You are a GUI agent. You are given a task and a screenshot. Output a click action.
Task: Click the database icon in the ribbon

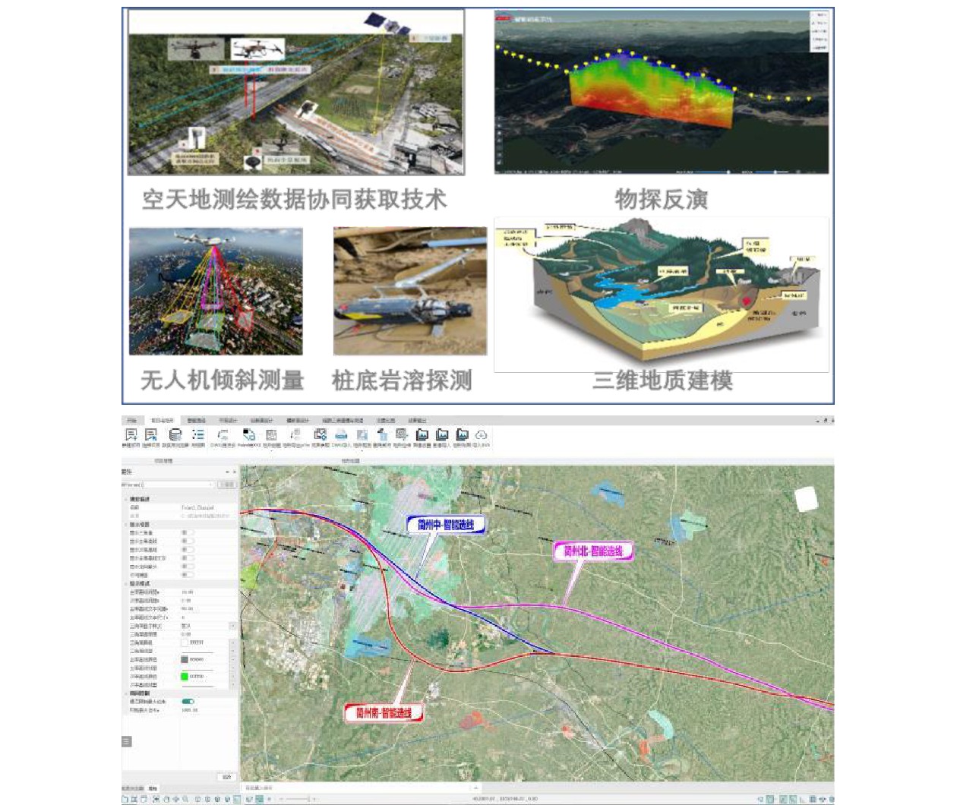point(175,435)
